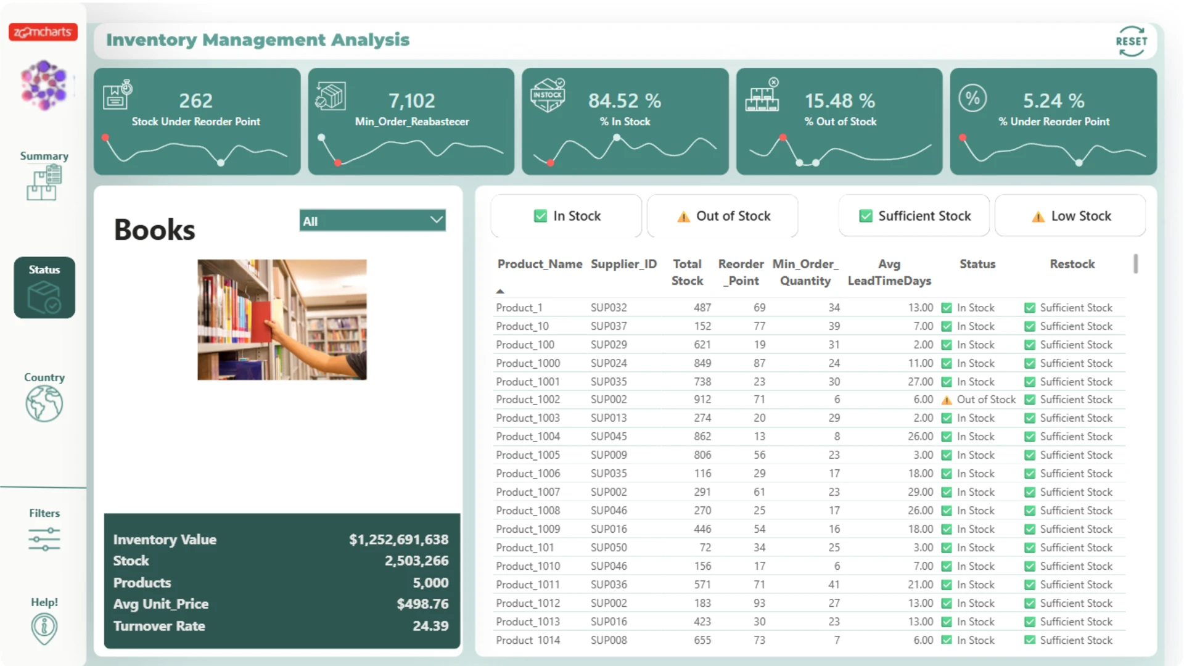Viewport: 1184px width, 666px height.
Task: Click the RESET refresh icon
Action: (1131, 41)
